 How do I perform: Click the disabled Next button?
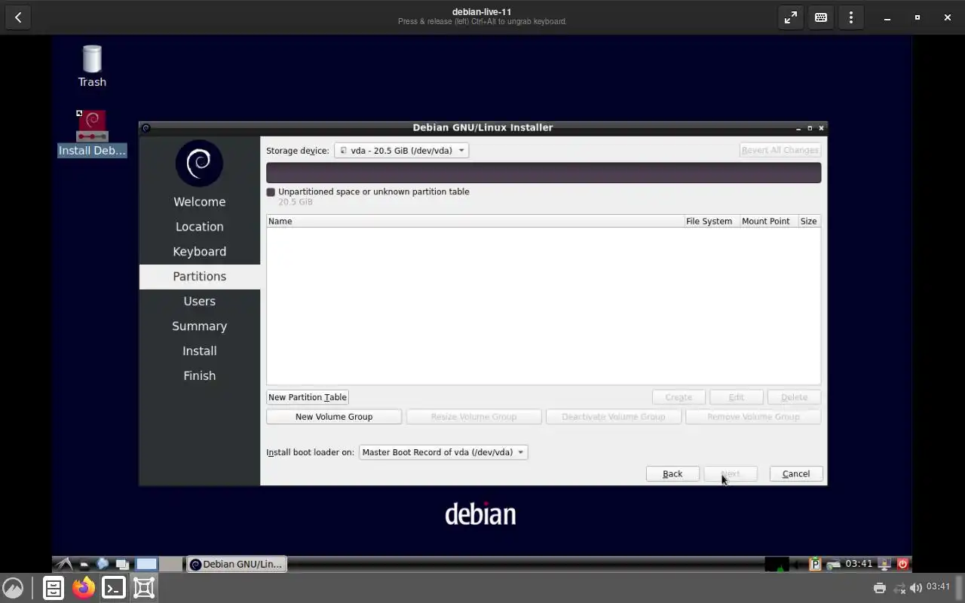click(x=730, y=473)
